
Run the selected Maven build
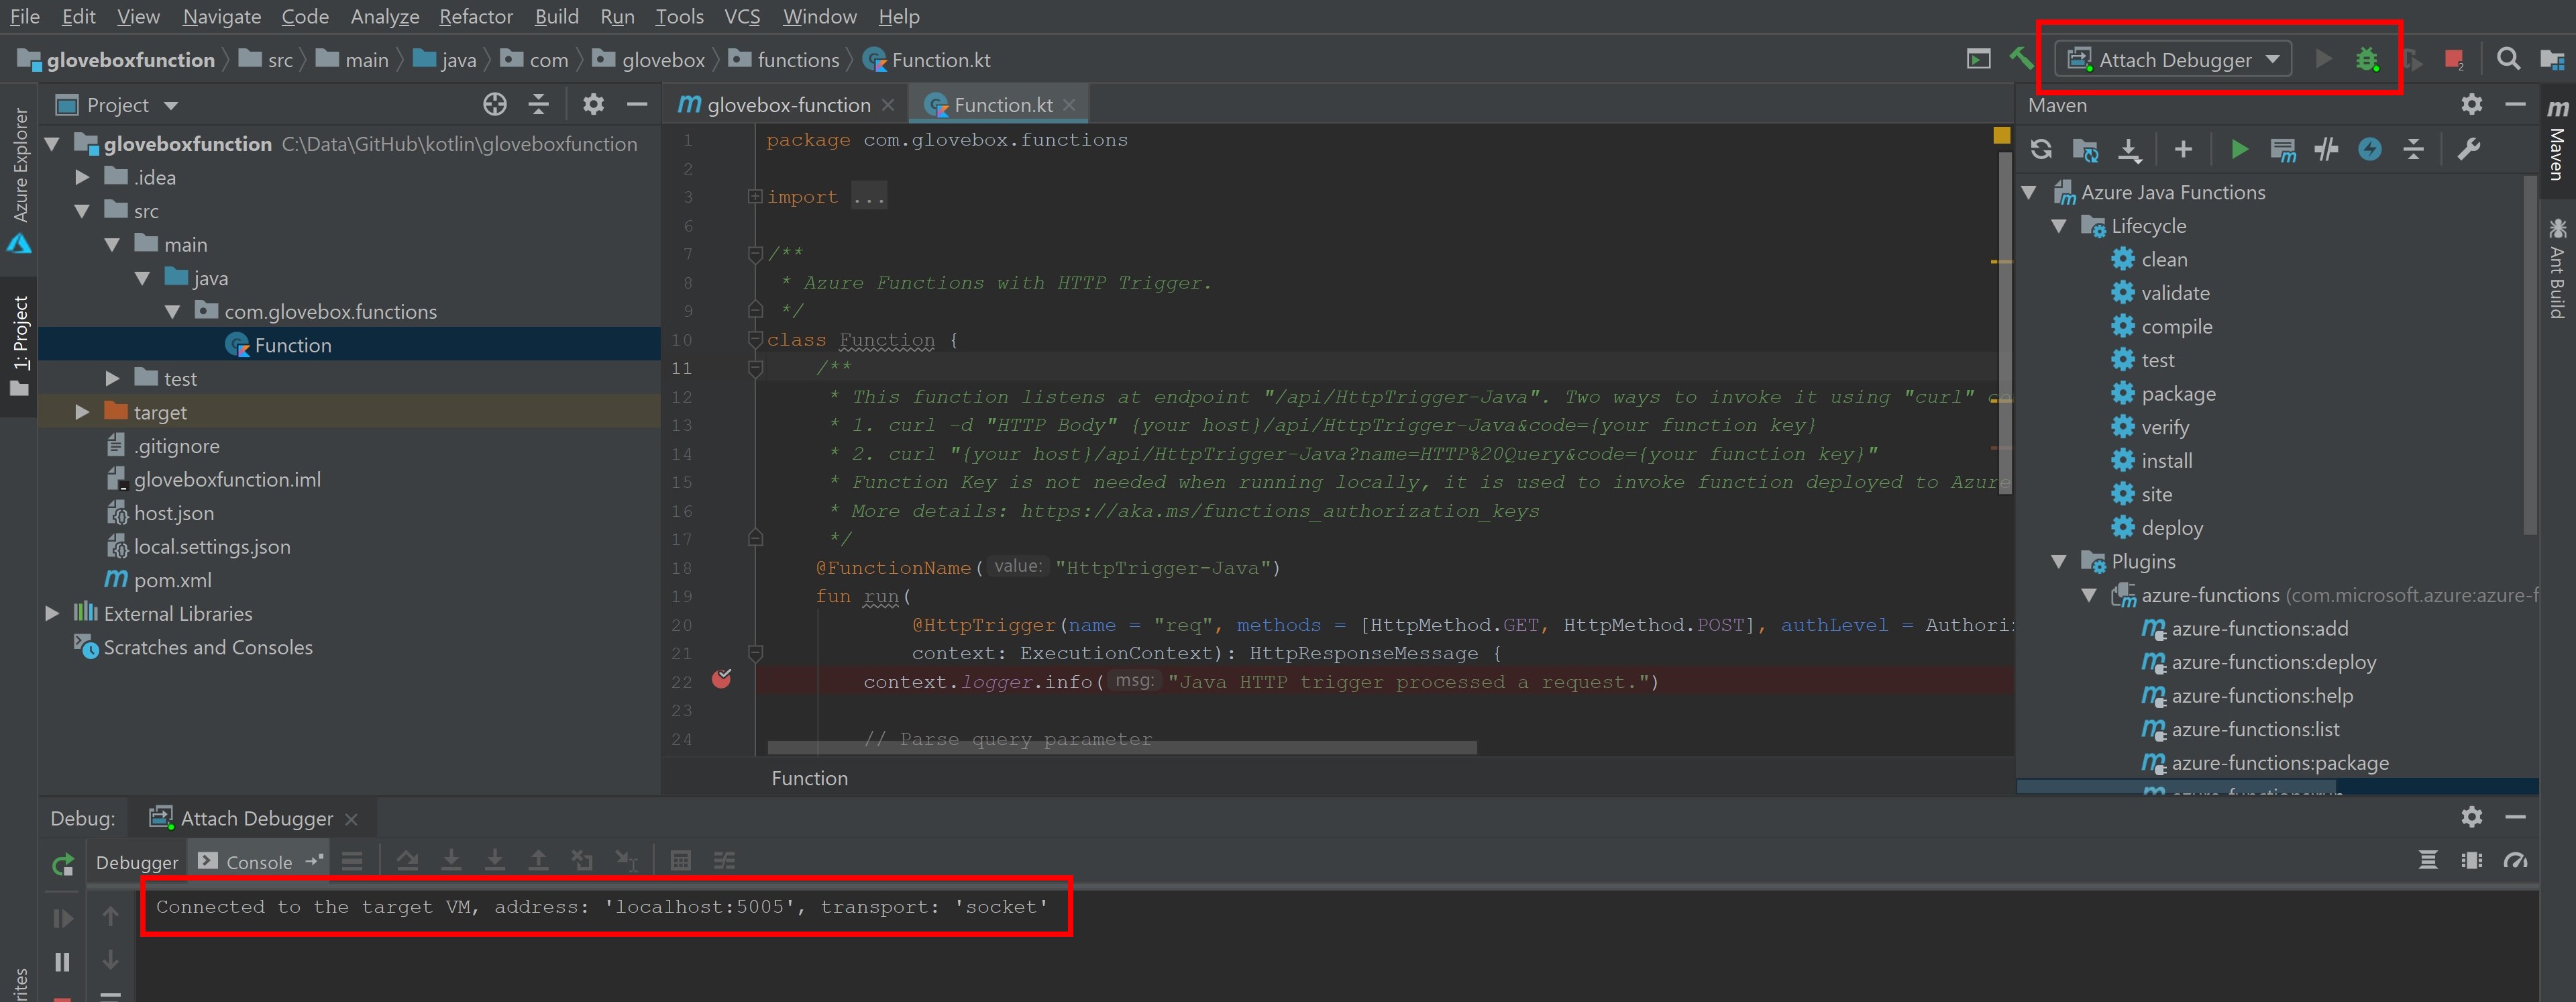pos(2239,150)
